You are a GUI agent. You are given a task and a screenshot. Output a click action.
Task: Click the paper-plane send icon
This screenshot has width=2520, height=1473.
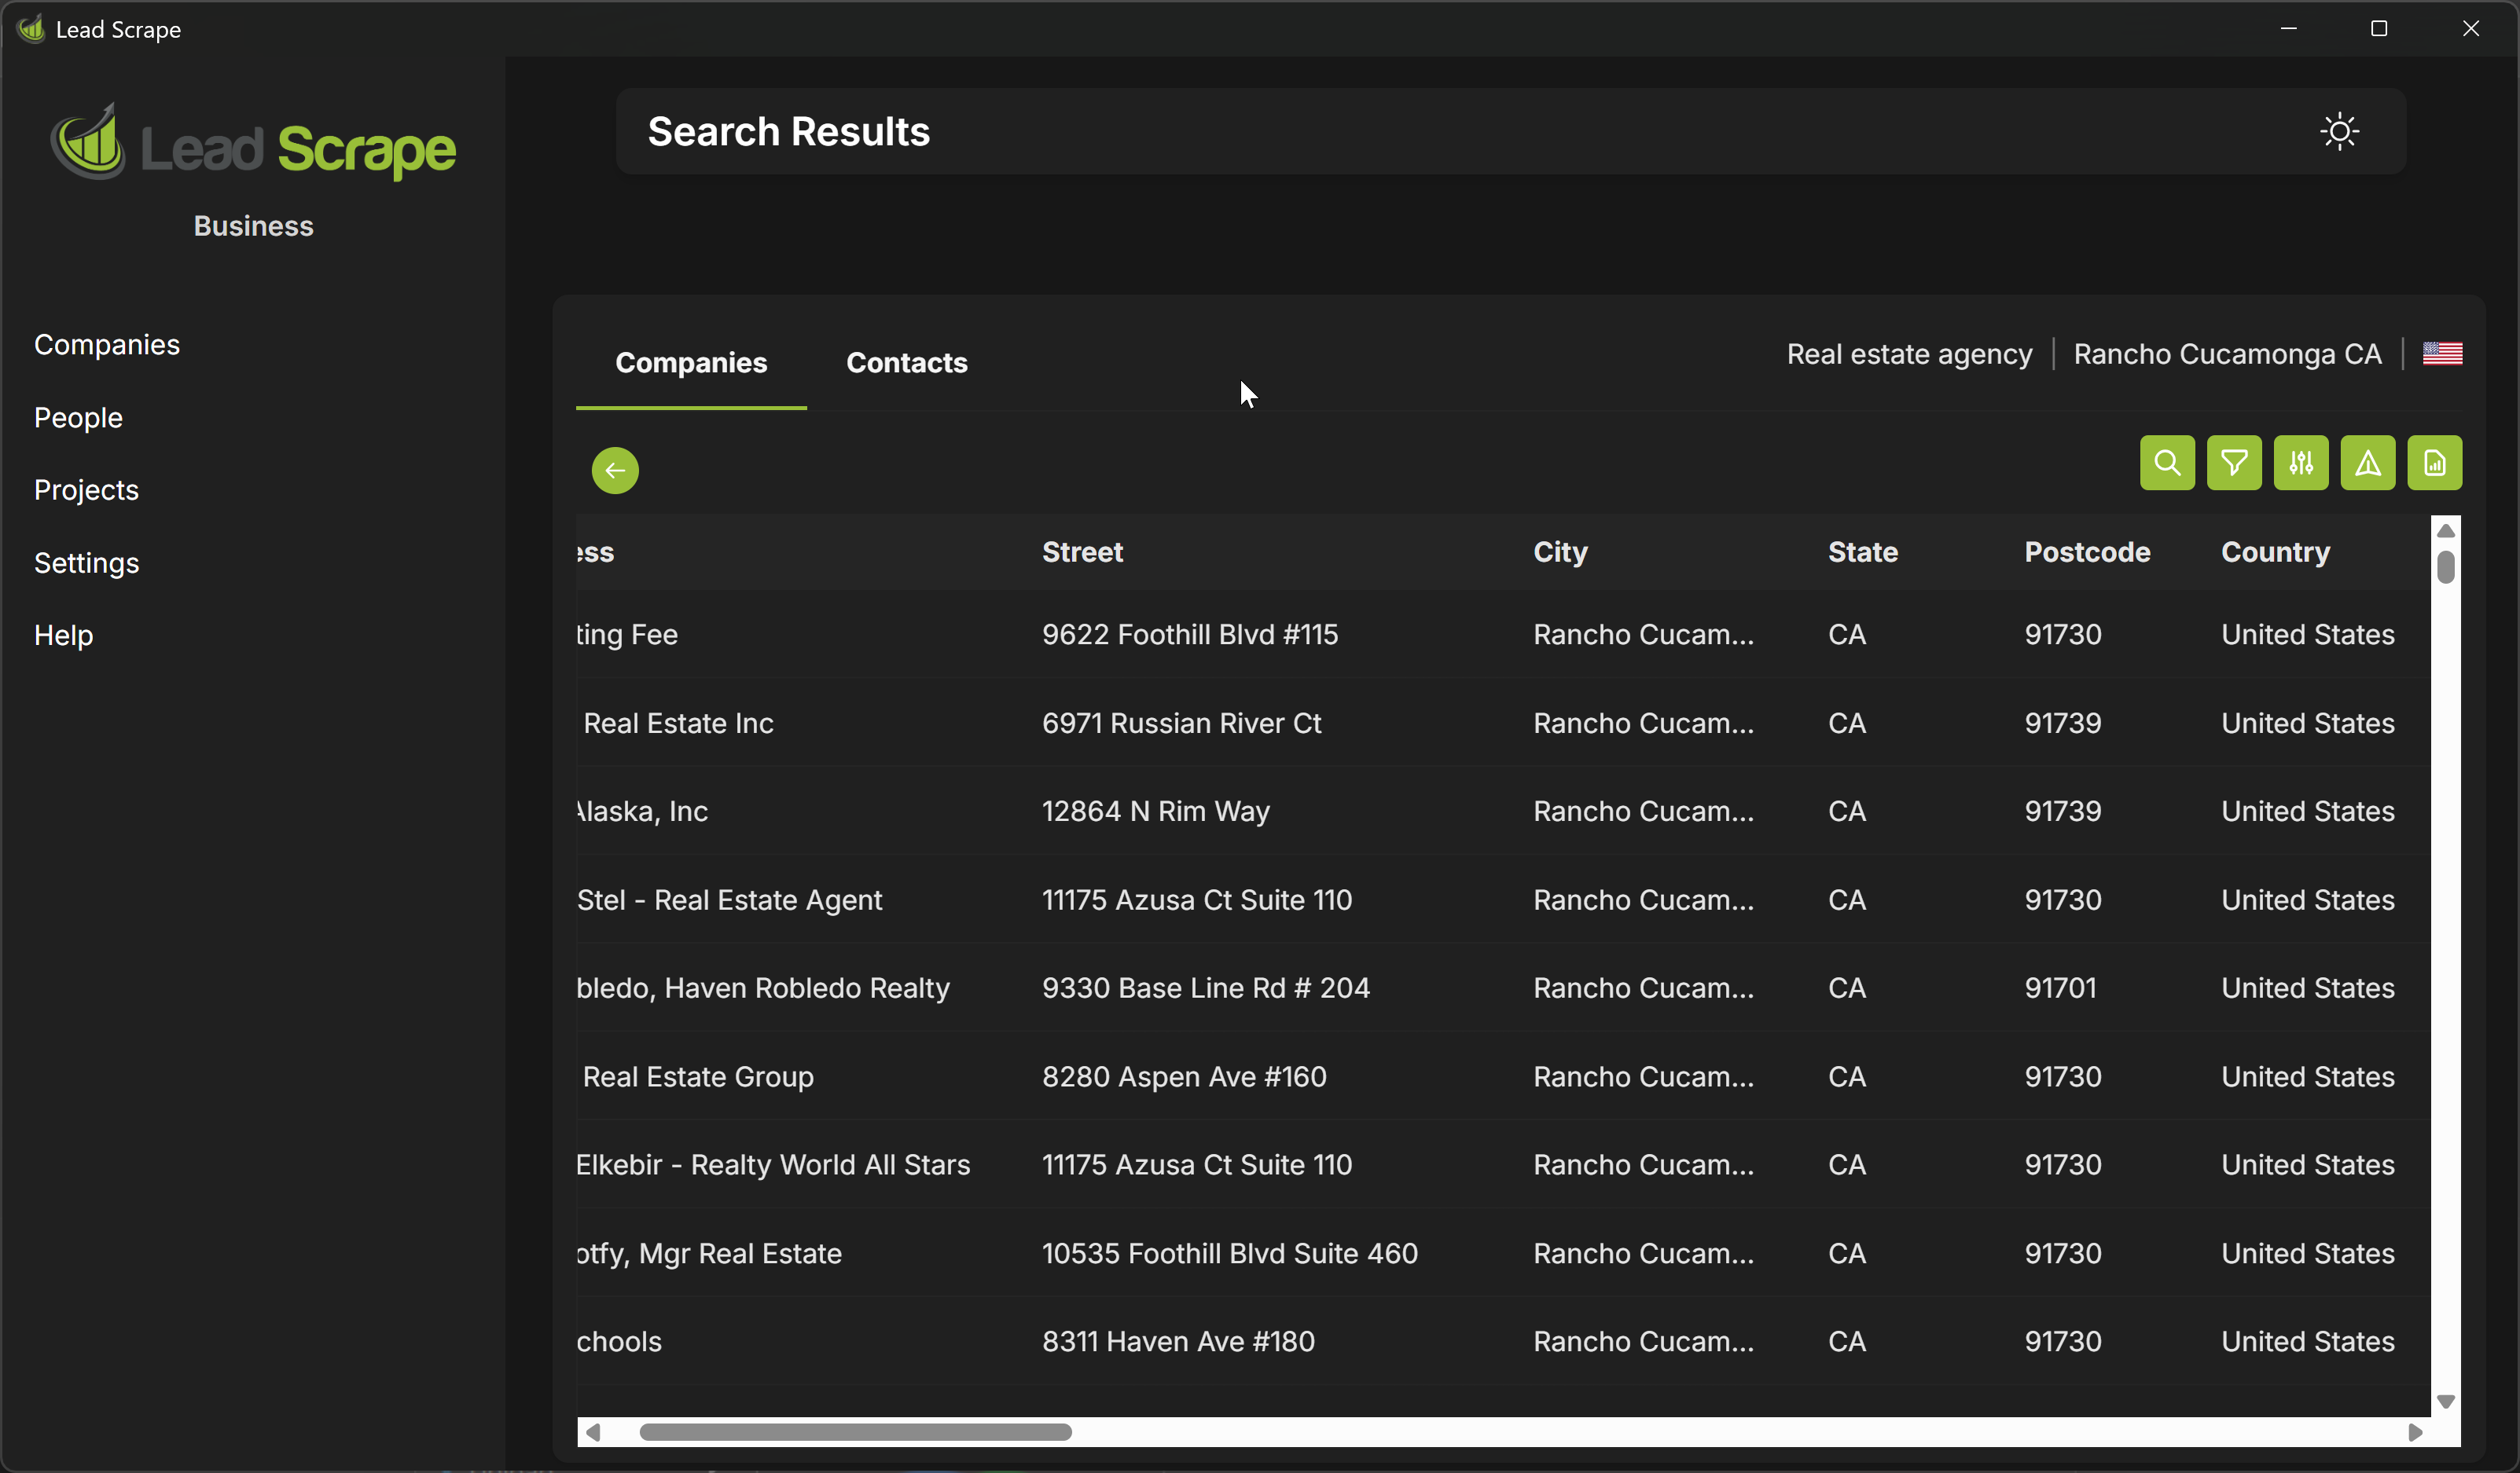coord(2367,463)
